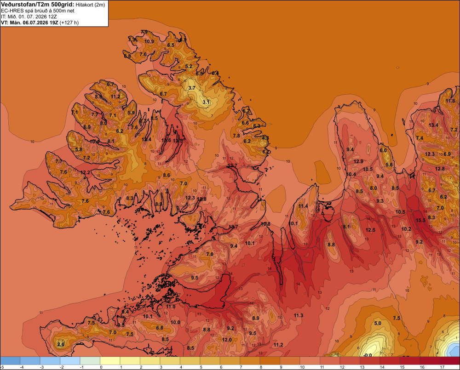Click the 11.0 temperature value

(171, 307)
